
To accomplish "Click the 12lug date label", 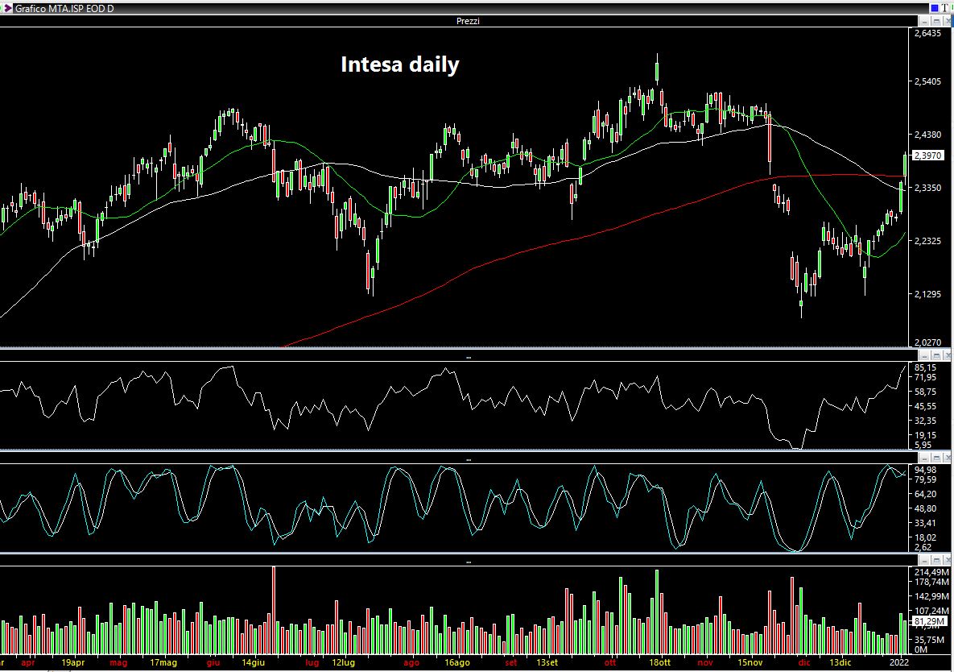I will pyautogui.click(x=343, y=662).
